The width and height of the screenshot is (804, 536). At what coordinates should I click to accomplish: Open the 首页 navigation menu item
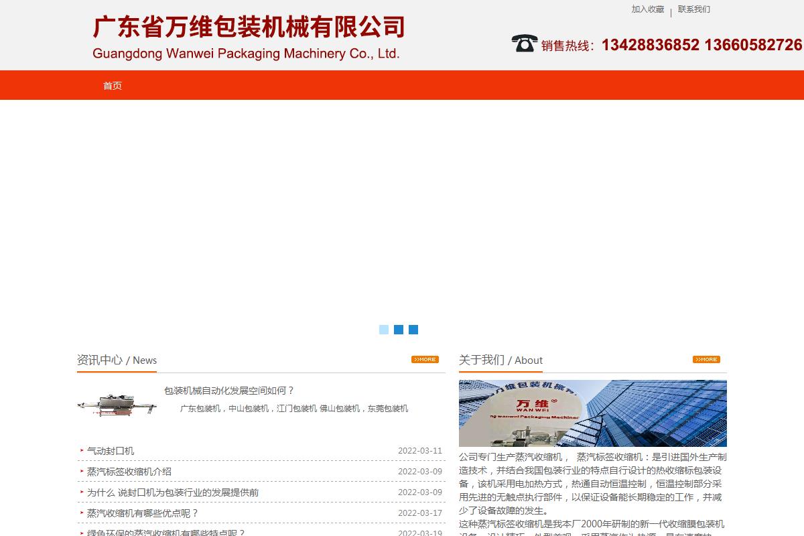(113, 86)
